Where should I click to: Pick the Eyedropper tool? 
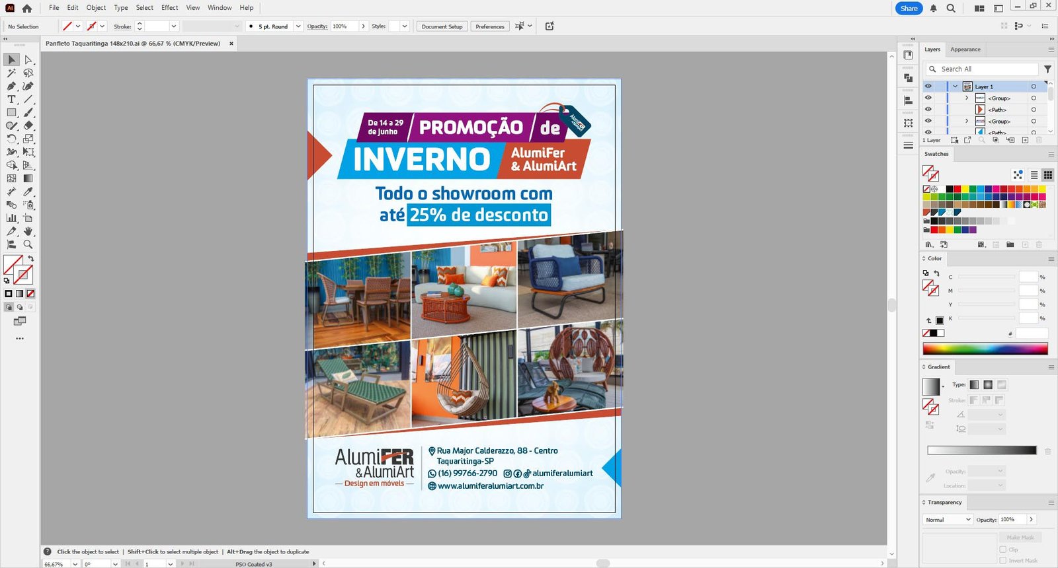point(28,192)
